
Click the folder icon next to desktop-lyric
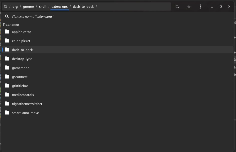(7, 58)
